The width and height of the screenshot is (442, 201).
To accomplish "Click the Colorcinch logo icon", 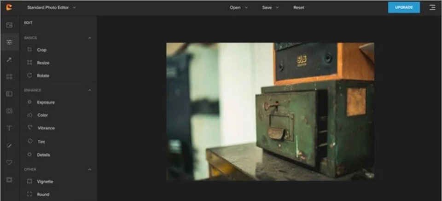I will pyautogui.click(x=9, y=7).
